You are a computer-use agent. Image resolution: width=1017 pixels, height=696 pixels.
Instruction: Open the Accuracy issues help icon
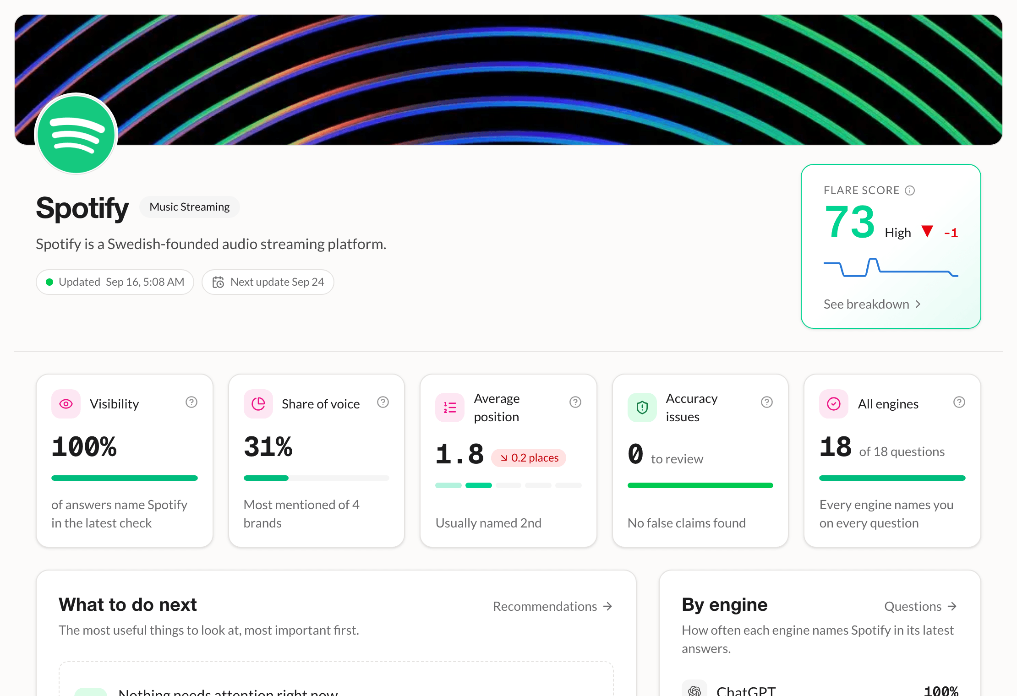(767, 402)
